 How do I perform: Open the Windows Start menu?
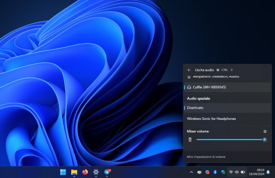[63, 172]
